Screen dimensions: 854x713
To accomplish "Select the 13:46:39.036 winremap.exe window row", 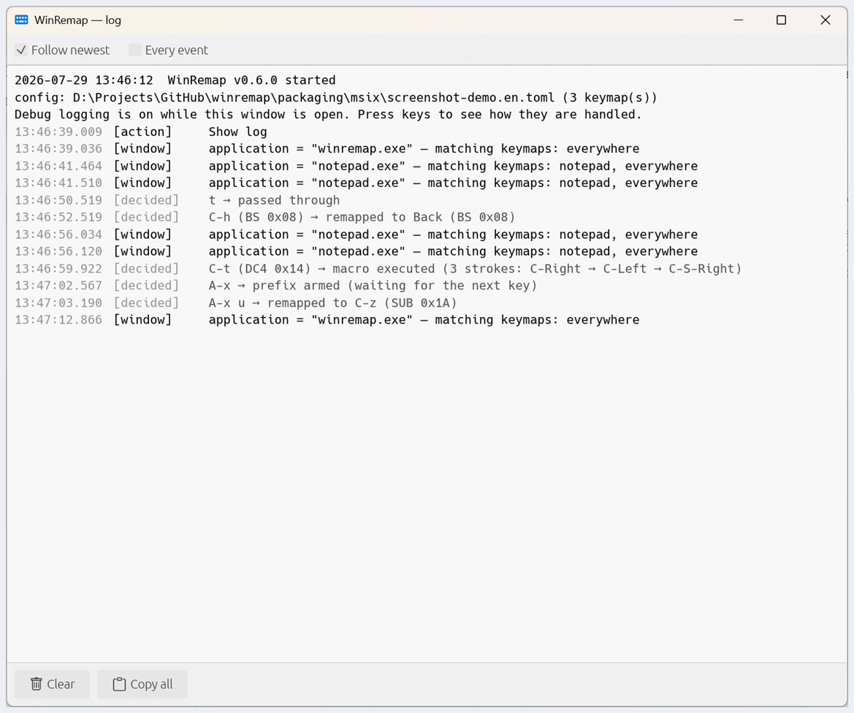I will coord(327,149).
